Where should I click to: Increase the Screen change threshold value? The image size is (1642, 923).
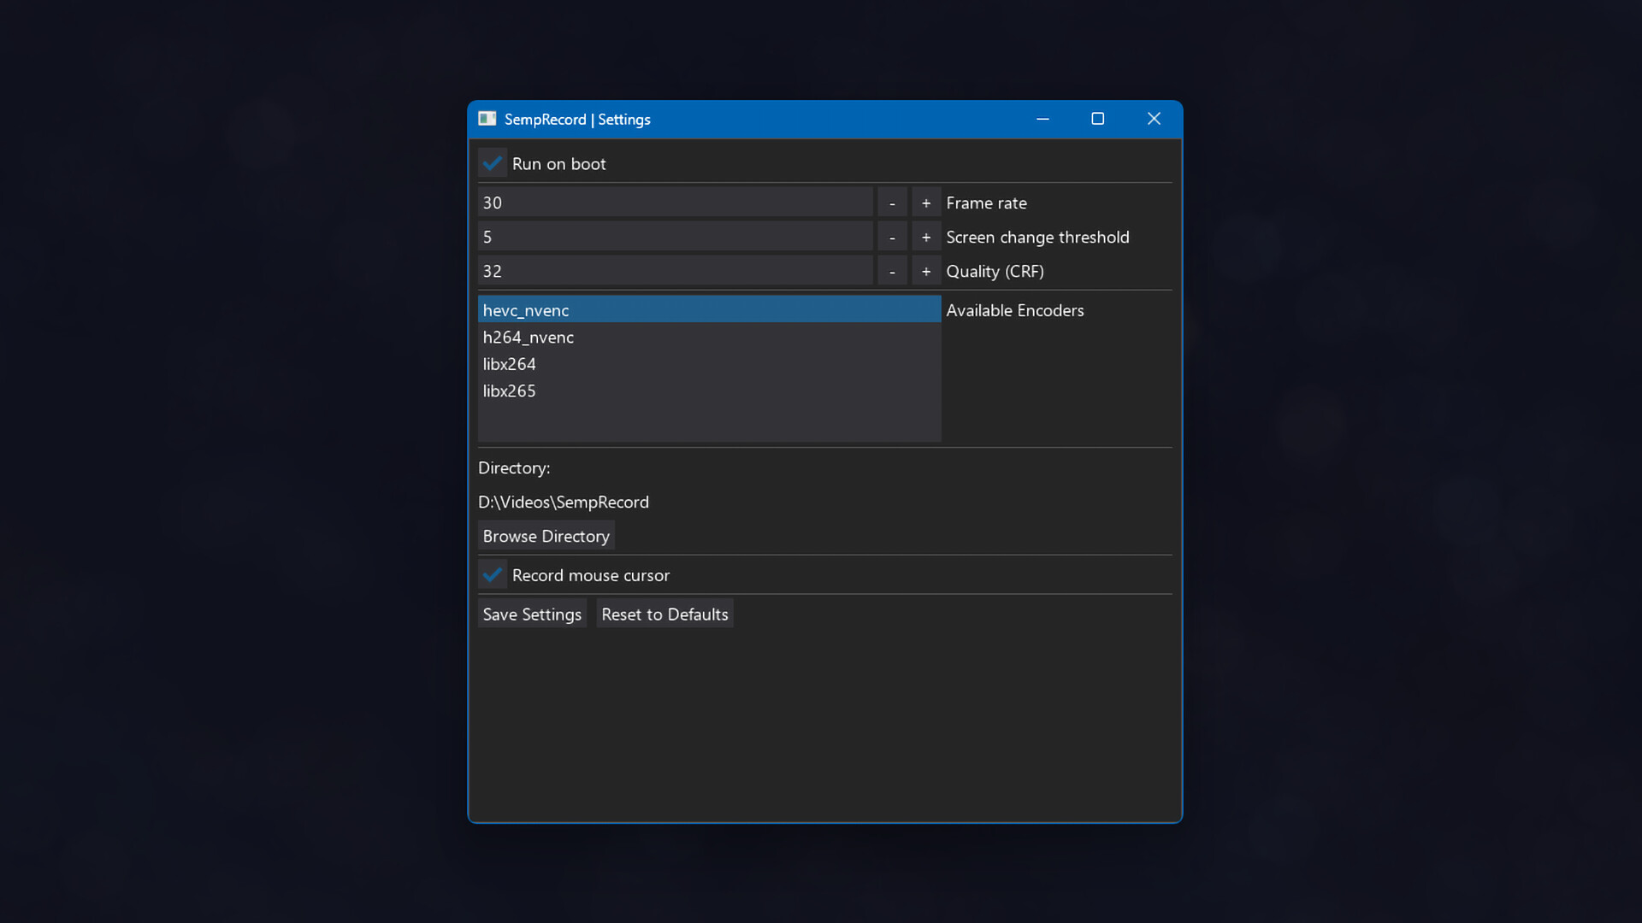[x=925, y=237]
